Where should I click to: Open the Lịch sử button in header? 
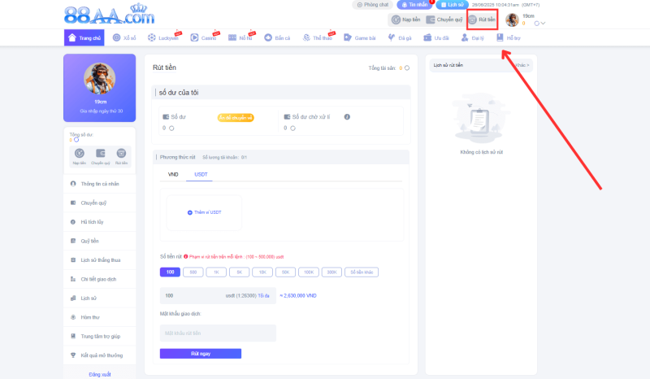tap(452, 5)
